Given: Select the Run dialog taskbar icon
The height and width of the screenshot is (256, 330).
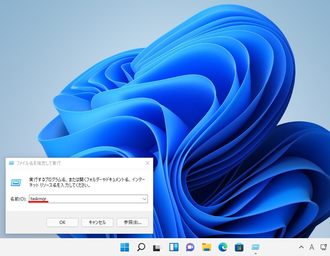Looking at the screenshot, I should (256, 247).
